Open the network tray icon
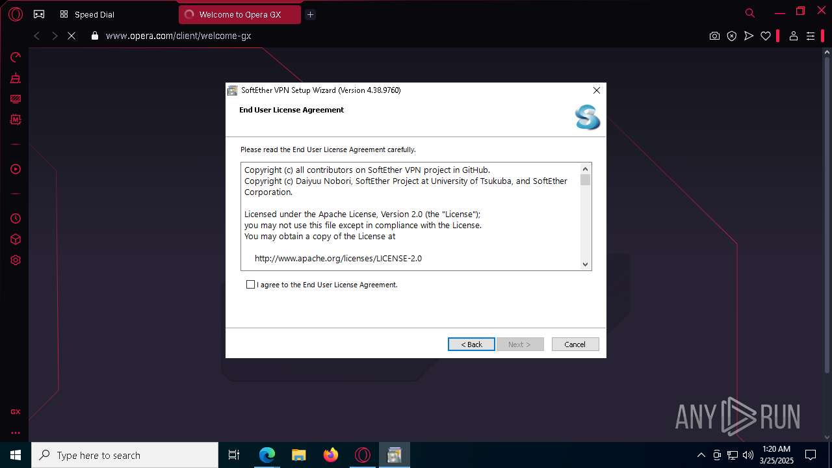Viewport: 832px width, 468px height. point(733,455)
